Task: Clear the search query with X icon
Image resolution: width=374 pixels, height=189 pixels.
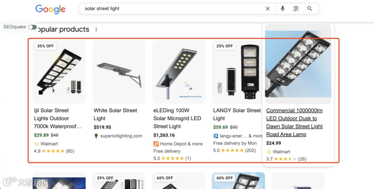Action: click(x=268, y=9)
